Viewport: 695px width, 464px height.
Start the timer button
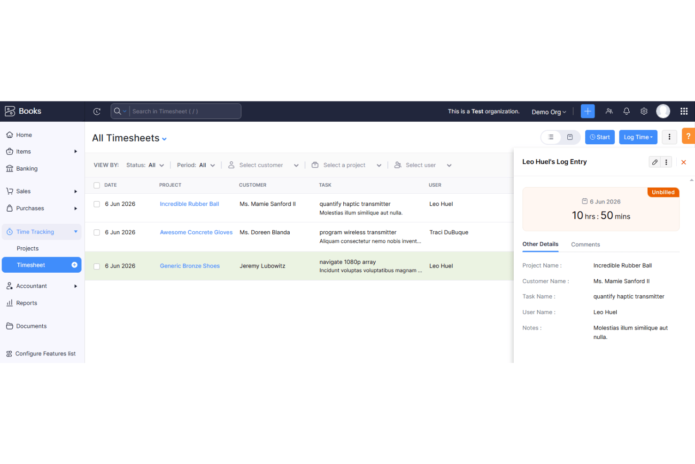click(x=600, y=137)
